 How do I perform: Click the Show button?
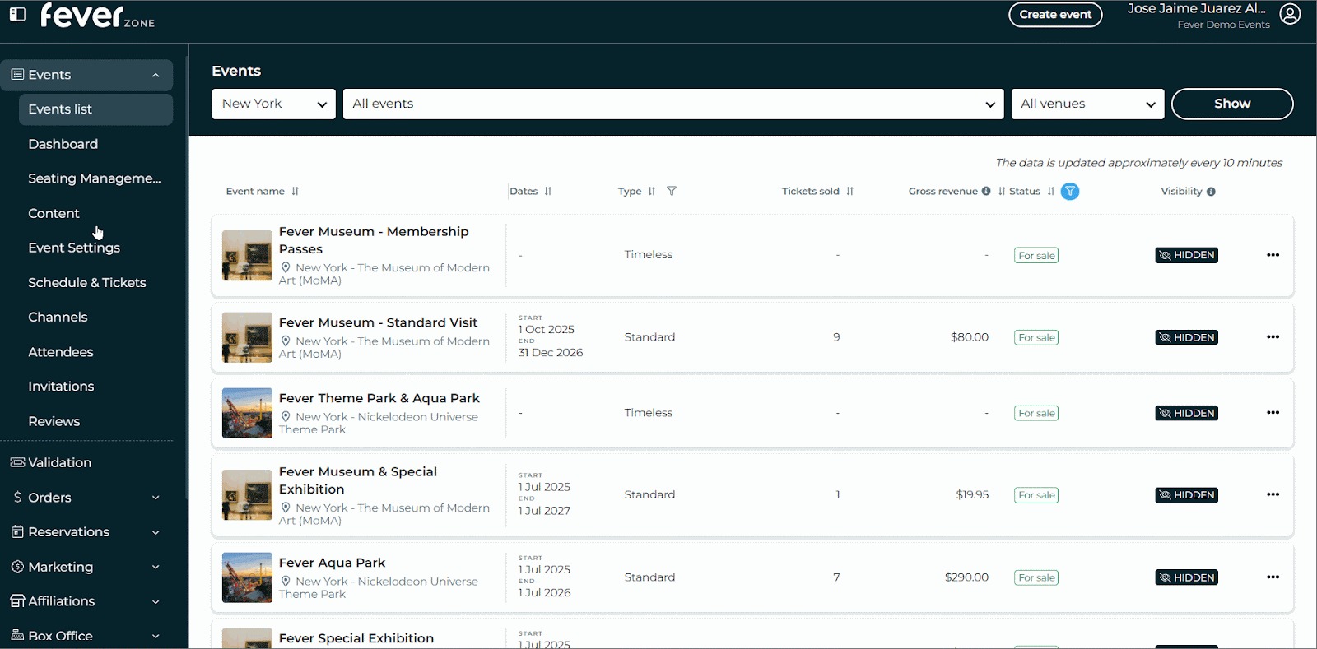pyautogui.click(x=1232, y=104)
